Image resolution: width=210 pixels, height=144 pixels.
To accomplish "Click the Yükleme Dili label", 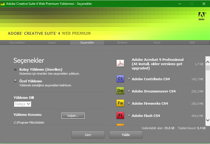I will pyautogui.click(x=24, y=98).
